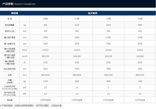This screenshot has height=109, width=156.
Task: Select the 3250 overall length cell
Action: 140,69
